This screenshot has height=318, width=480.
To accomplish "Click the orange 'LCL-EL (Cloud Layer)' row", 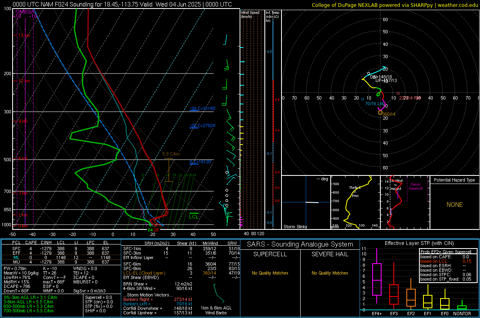I will tap(181, 273).
